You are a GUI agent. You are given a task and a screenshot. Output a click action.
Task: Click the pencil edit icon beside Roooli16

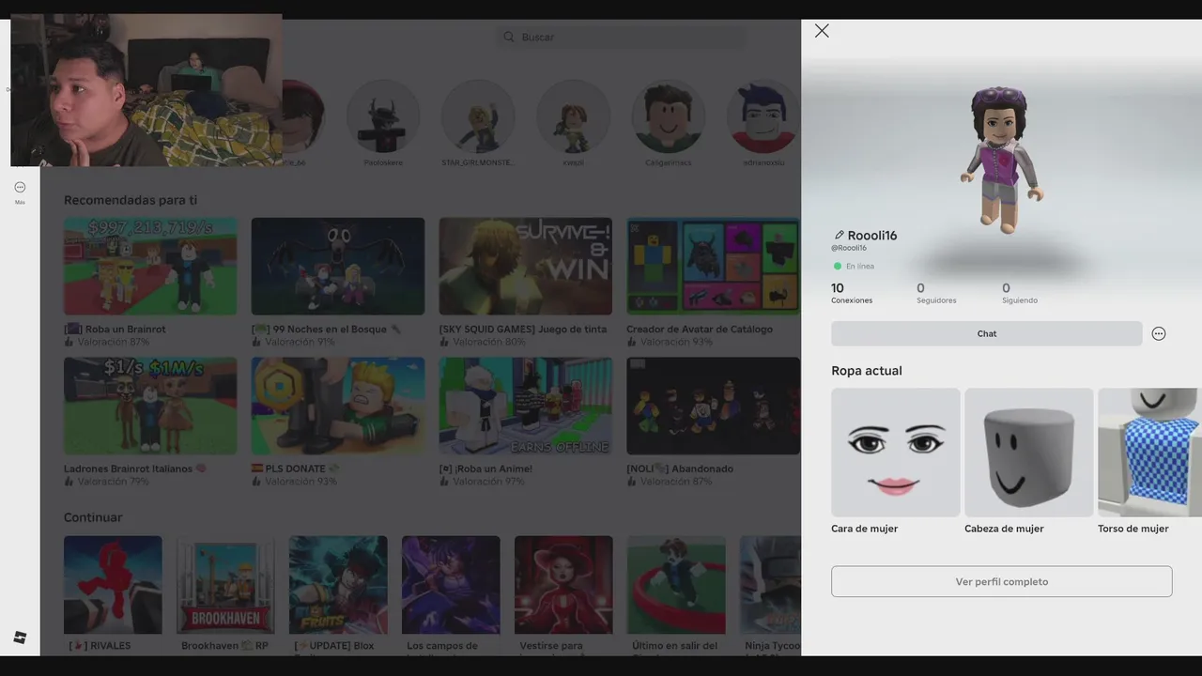coord(839,235)
